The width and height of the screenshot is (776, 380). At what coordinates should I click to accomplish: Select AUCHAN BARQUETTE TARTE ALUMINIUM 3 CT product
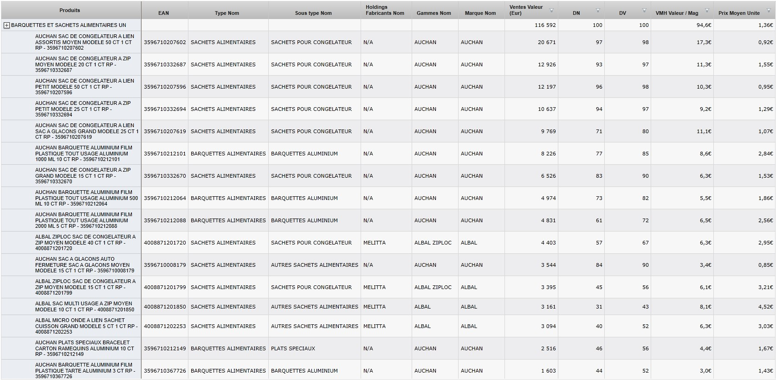pyautogui.click(x=85, y=371)
